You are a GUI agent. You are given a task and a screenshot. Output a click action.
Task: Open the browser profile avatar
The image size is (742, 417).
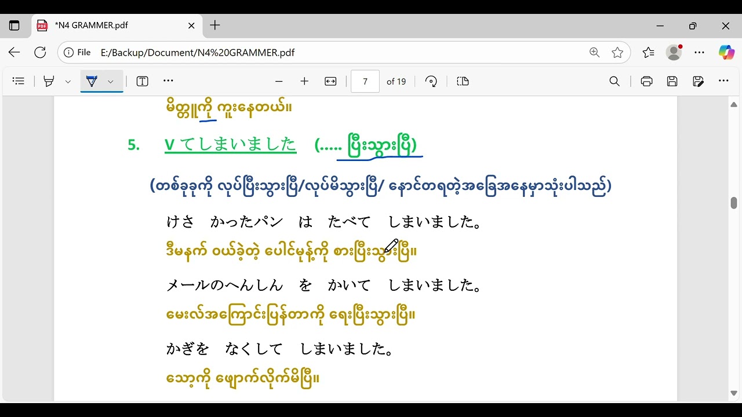click(674, 52)
